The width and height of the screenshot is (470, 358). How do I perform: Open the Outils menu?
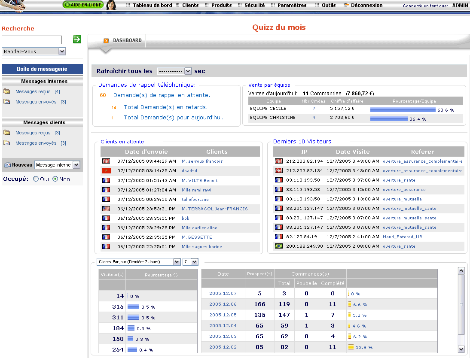coord(329,5)
